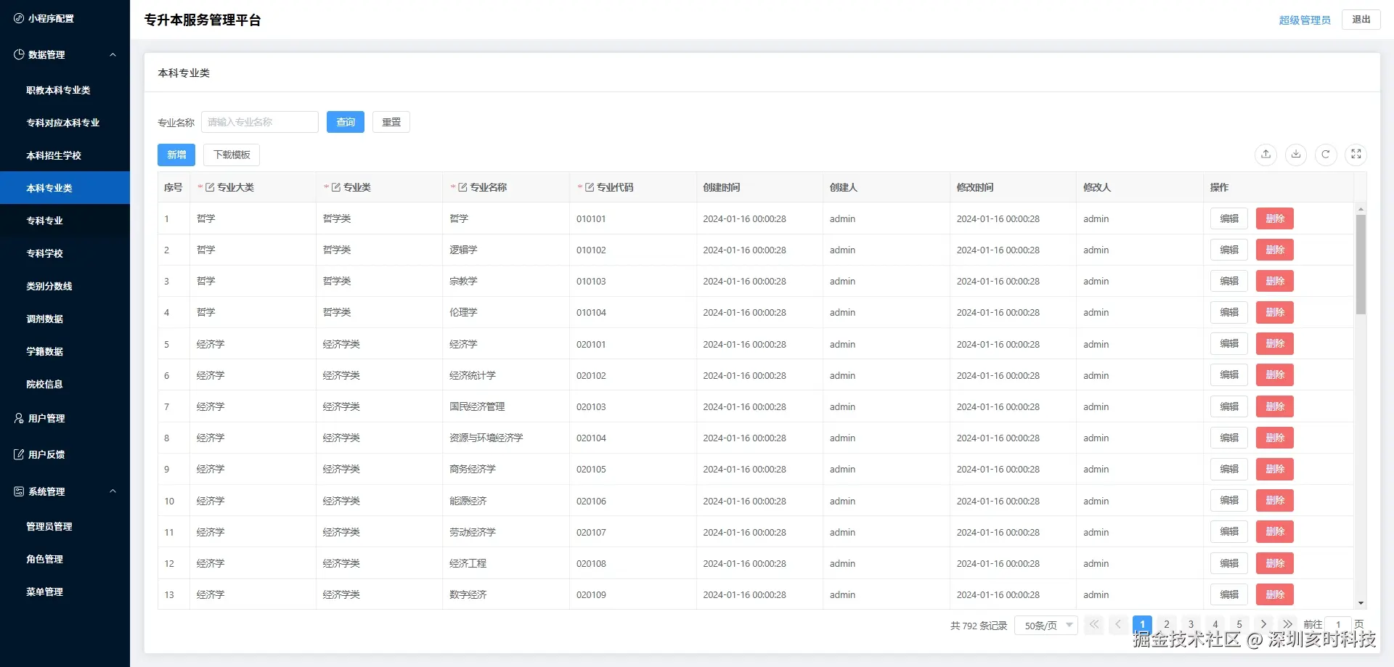
Task: Click the 重置 reset button
Action: (x=391, y=122)
